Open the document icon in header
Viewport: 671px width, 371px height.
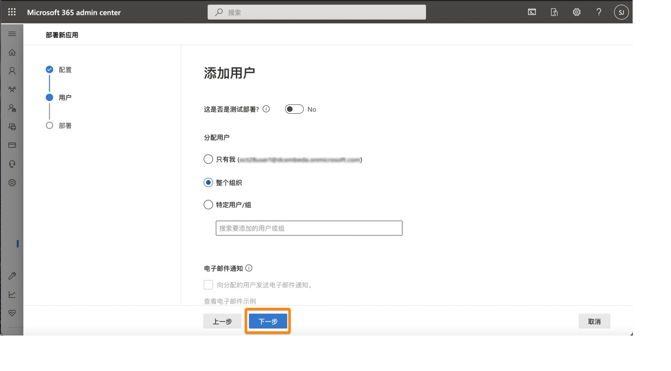(x=554, y=12)
